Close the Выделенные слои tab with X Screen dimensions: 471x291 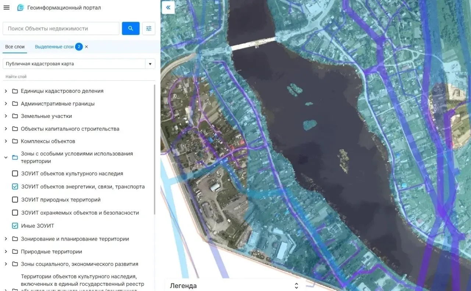[x=86, y=47]
